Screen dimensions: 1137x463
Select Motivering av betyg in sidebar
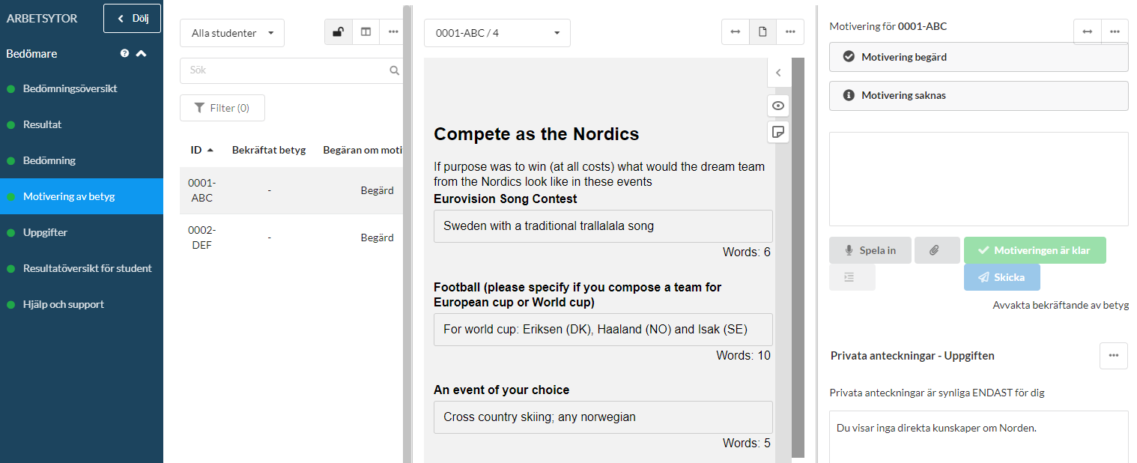(x=82, y=196)
